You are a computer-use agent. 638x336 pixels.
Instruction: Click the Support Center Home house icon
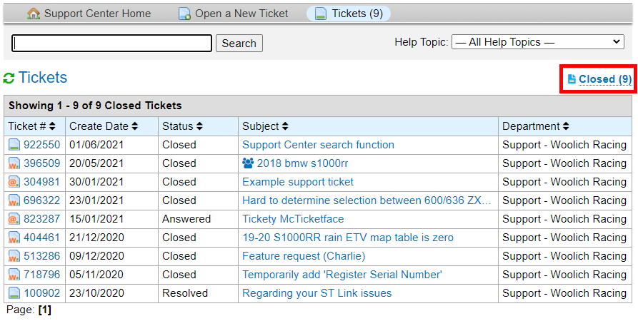[x=34, y=14]
